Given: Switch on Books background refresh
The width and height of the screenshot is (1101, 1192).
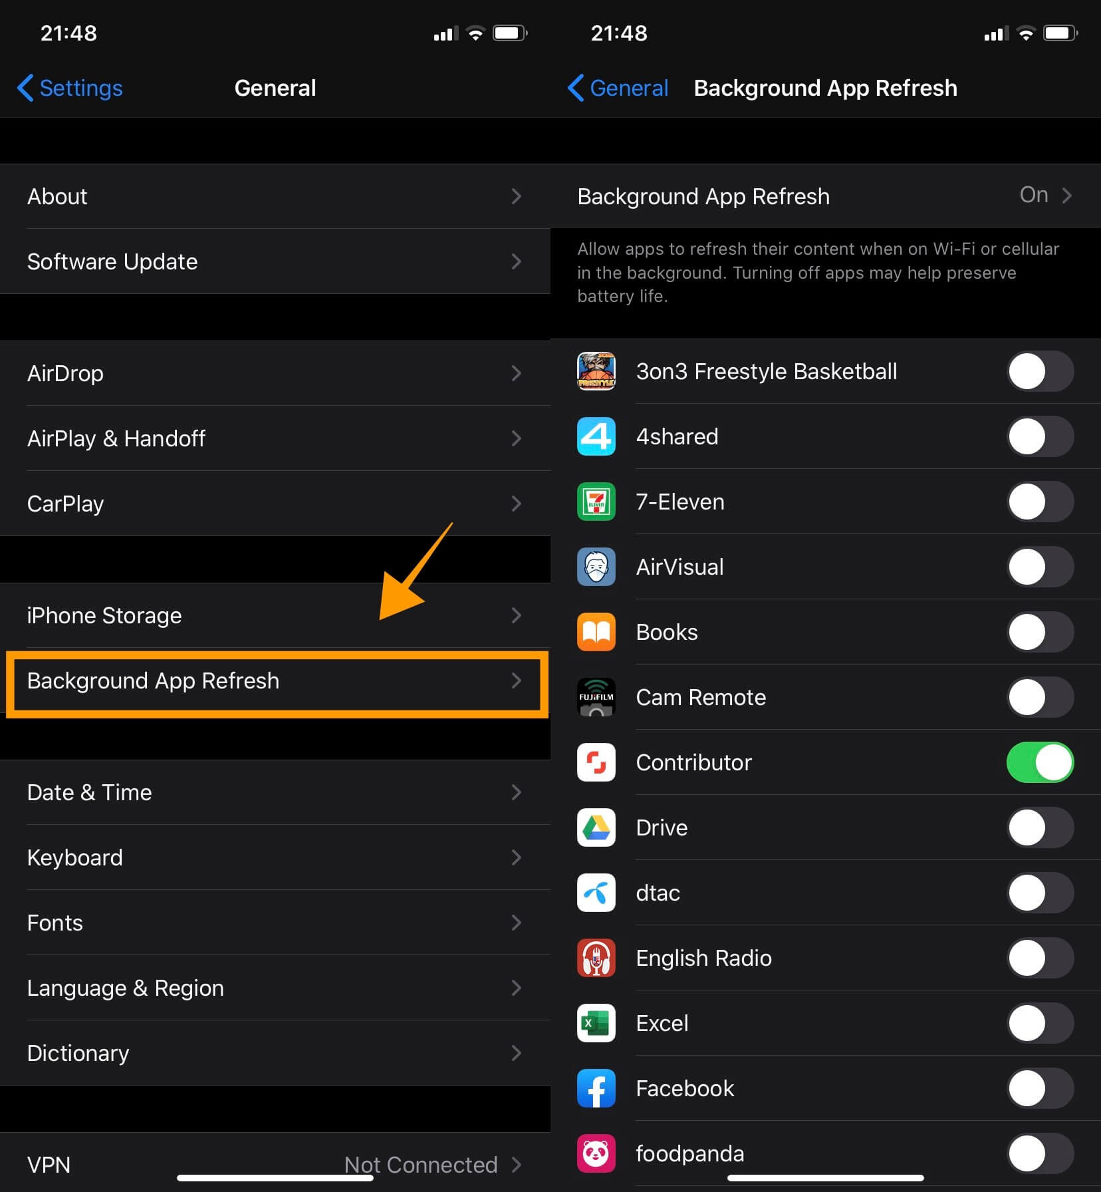Looking at the screenshot, I should coord(1040,632).
